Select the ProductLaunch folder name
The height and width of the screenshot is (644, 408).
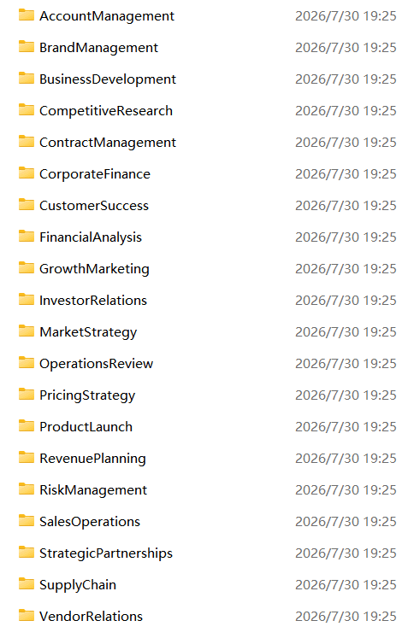(86, 427)
